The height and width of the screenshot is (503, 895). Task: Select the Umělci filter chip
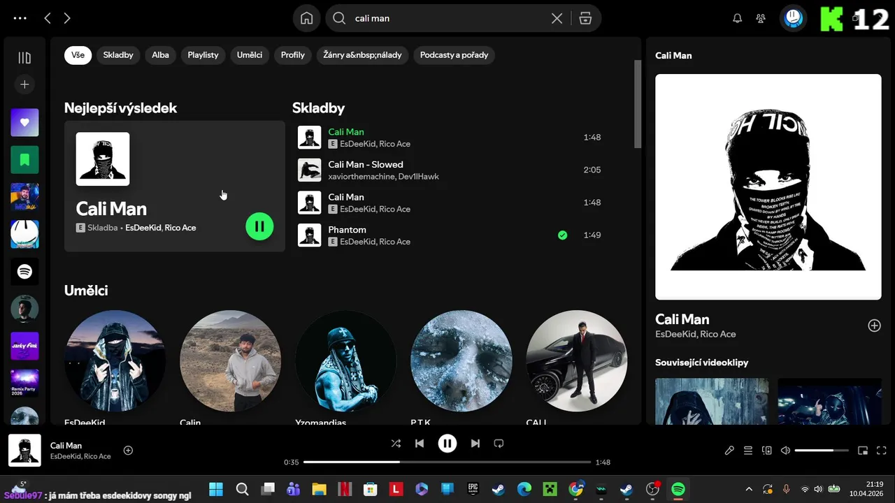tap(250, 55)
